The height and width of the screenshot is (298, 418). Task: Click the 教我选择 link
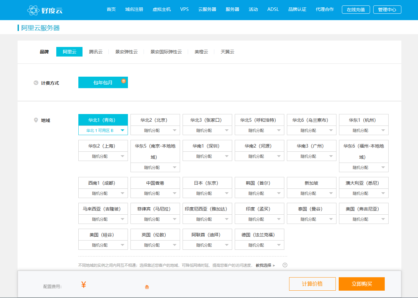(265, 265)
